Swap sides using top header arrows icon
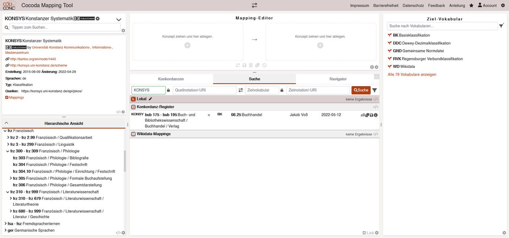Screen dimensions: 509x238 click(x=255, y=5)
